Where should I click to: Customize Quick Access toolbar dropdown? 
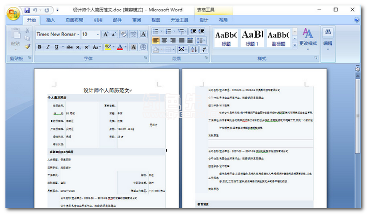point(58,10)
